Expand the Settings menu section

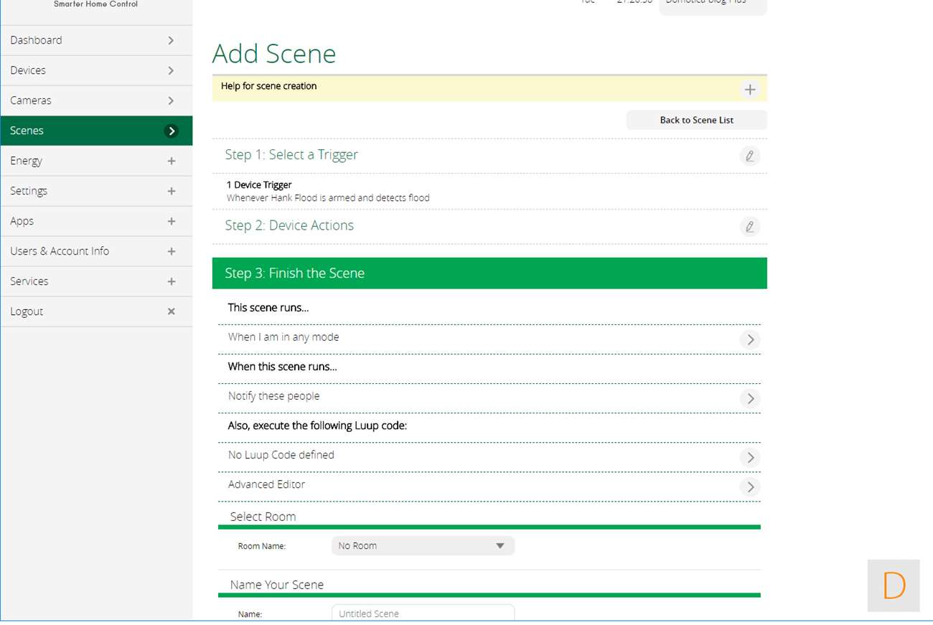click(x=171, y=191)
